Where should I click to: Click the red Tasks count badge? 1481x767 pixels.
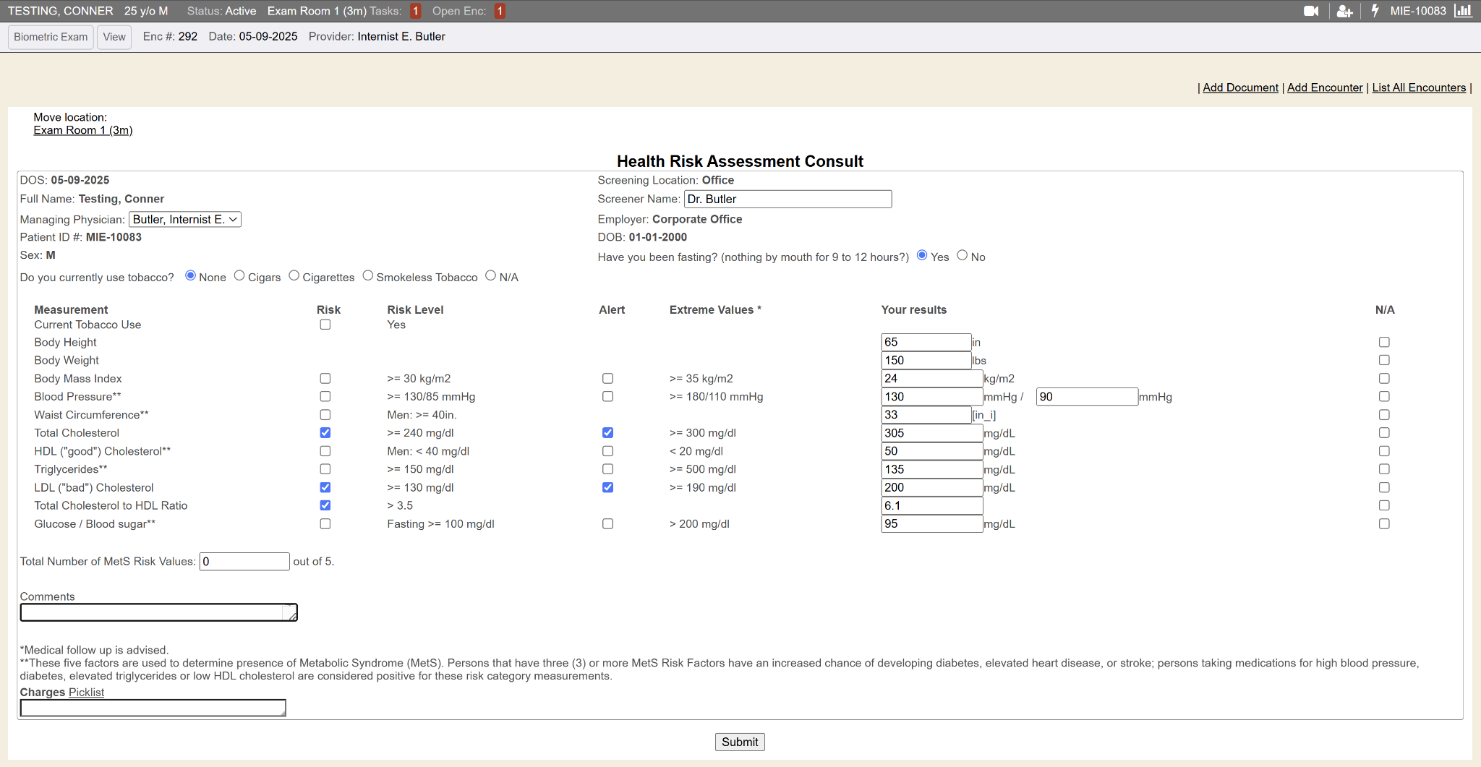[x=416, y=11]
